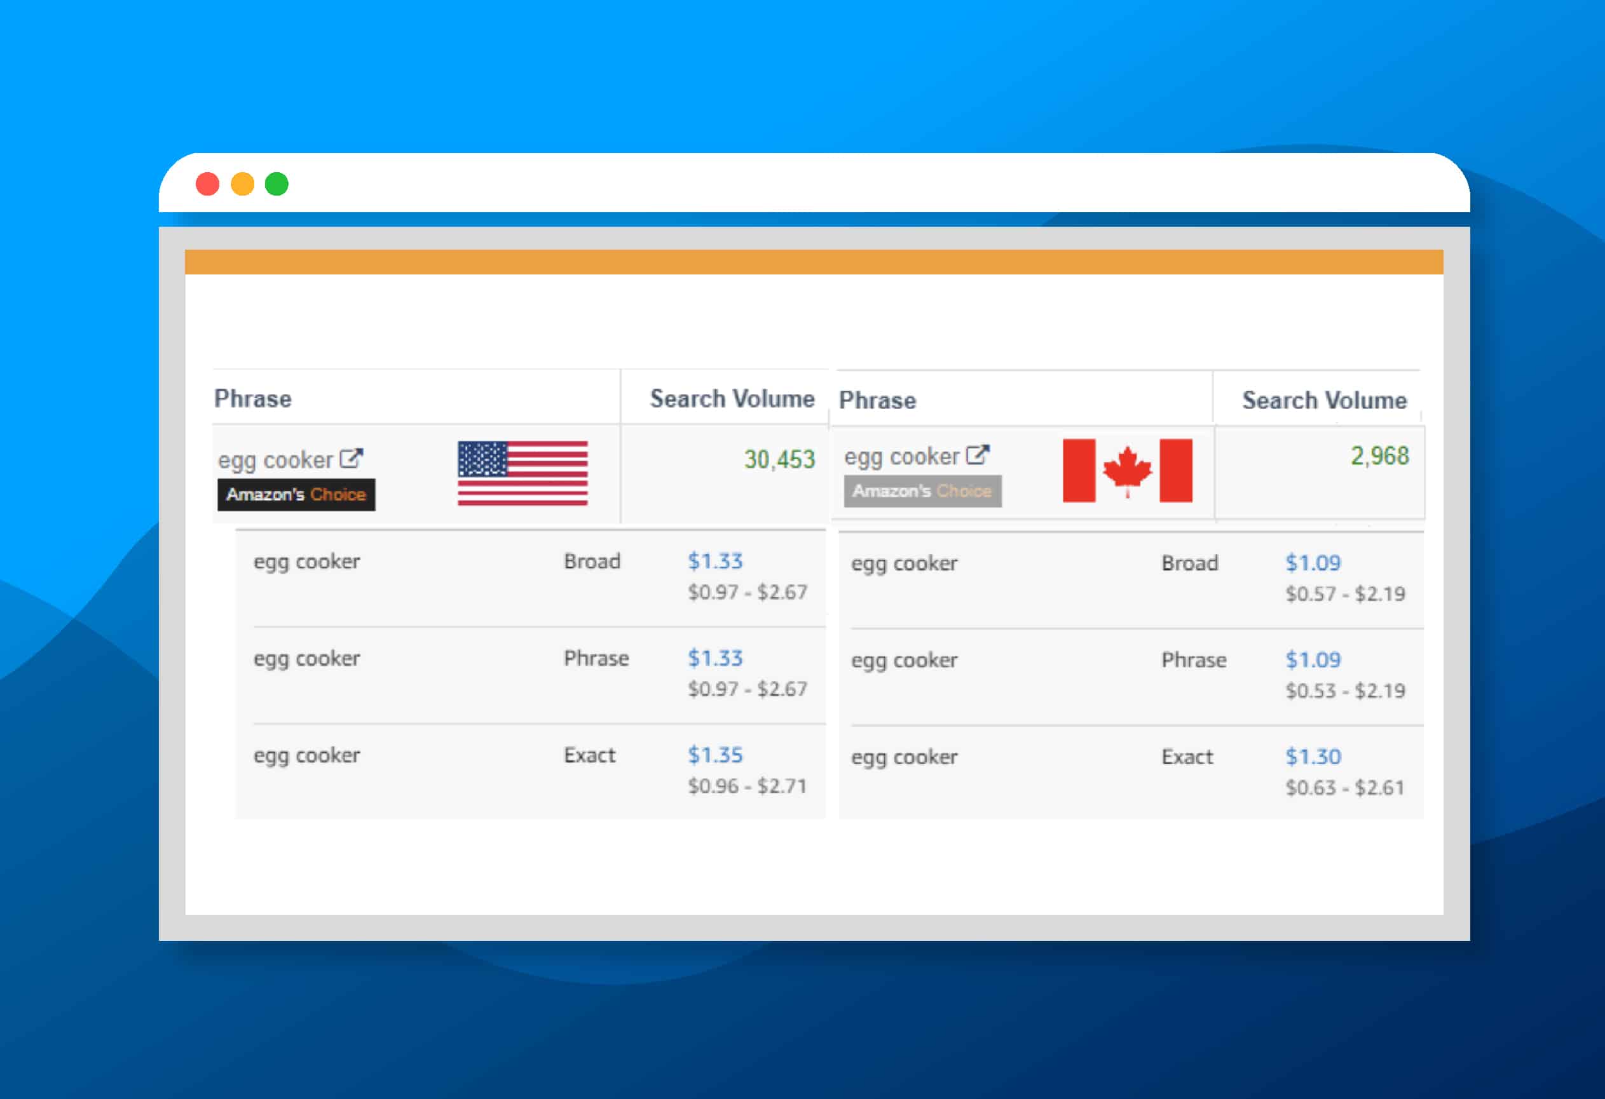
Task: Open the external link icon beside Canada egg cooker
Action: (977, 455)
